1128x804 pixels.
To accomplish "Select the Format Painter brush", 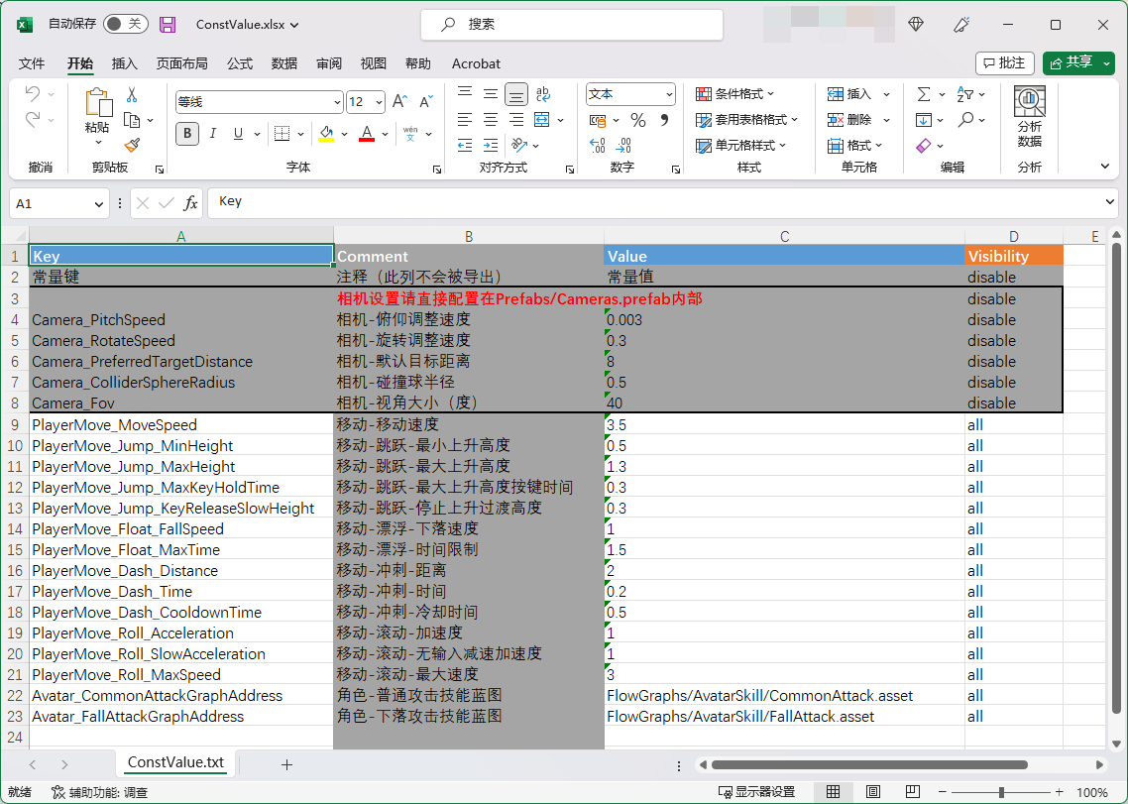I will coord(132,146).
